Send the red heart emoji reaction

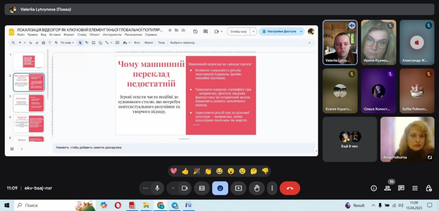(174, 171)
